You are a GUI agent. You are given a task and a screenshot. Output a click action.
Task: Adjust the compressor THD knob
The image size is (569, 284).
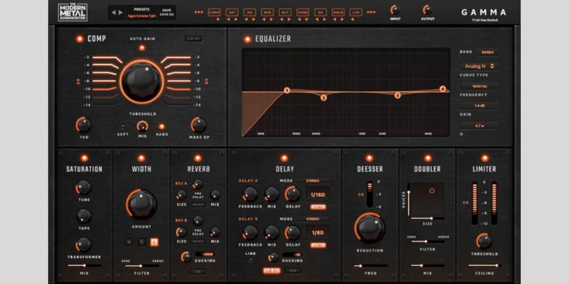[x=84, y=125]
